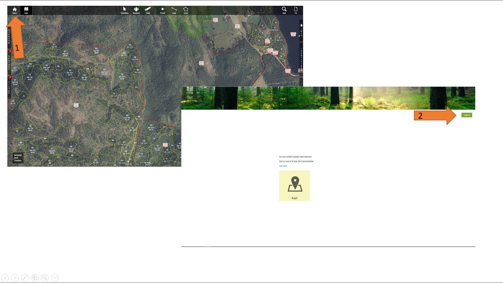Activate the Linje line tool
Viewport: 503px width, 283px height.
(x=174, y=10)
